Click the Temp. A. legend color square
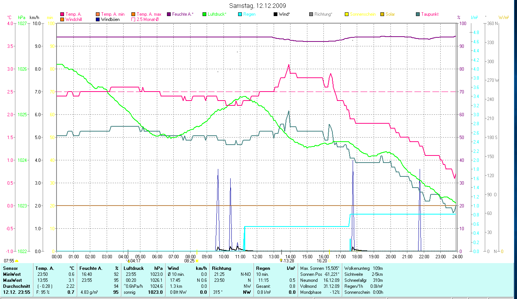Viewport: 517px width, 299px height. pyautogui.click(x=62, y=14)
